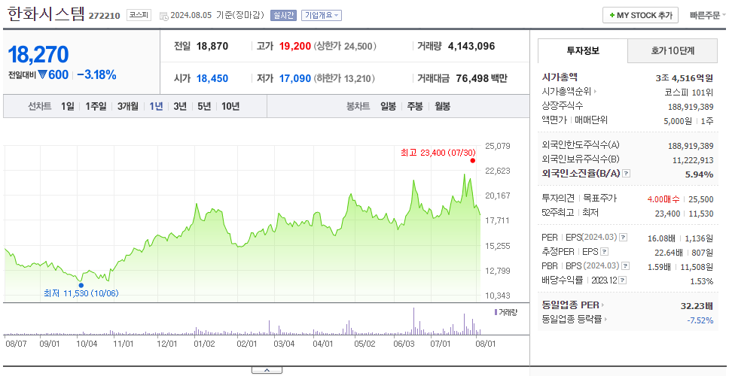
Task: Select 1주일 line chart period
Action: (x=96, y=106)
